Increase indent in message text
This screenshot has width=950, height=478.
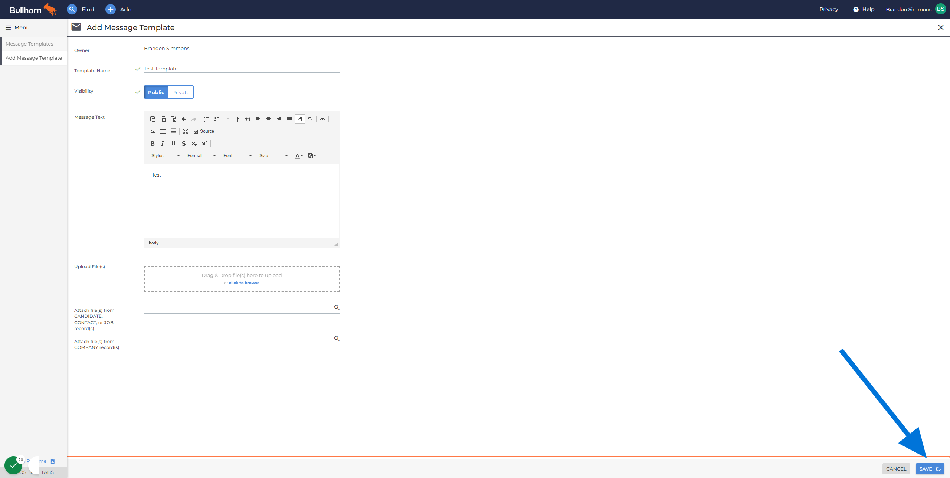tap(237, 119)
